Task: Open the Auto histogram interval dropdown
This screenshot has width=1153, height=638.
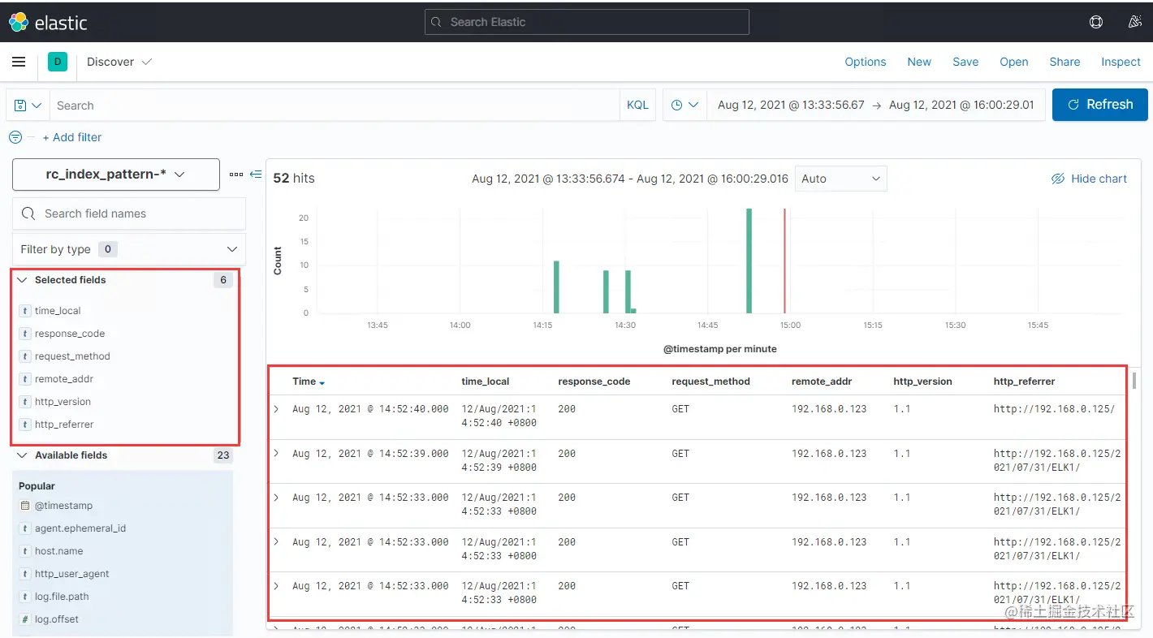Action: [x=840, y=178]
